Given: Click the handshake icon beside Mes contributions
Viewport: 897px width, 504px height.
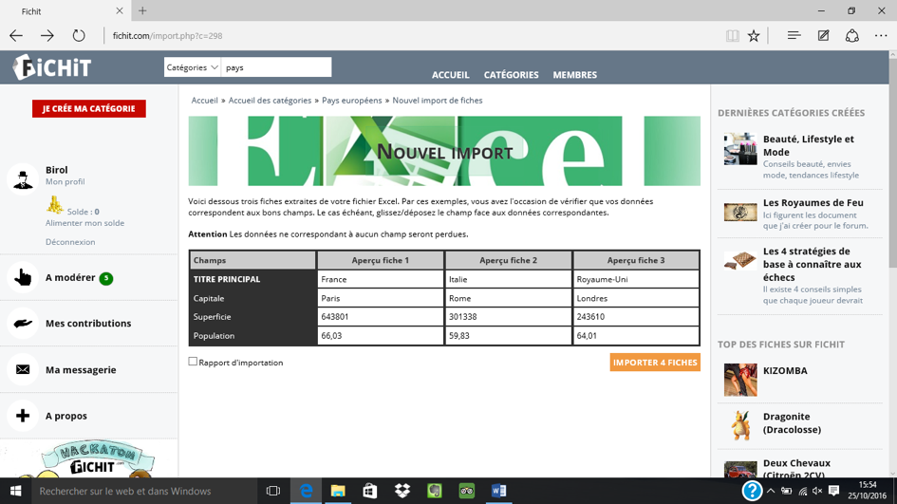Looking at the screenshot, I should tap(23, 324).
